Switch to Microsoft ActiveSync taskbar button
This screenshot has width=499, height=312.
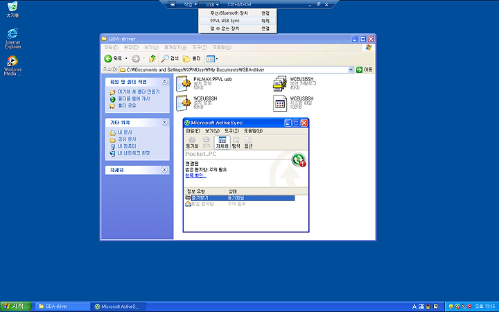[119, 306]
